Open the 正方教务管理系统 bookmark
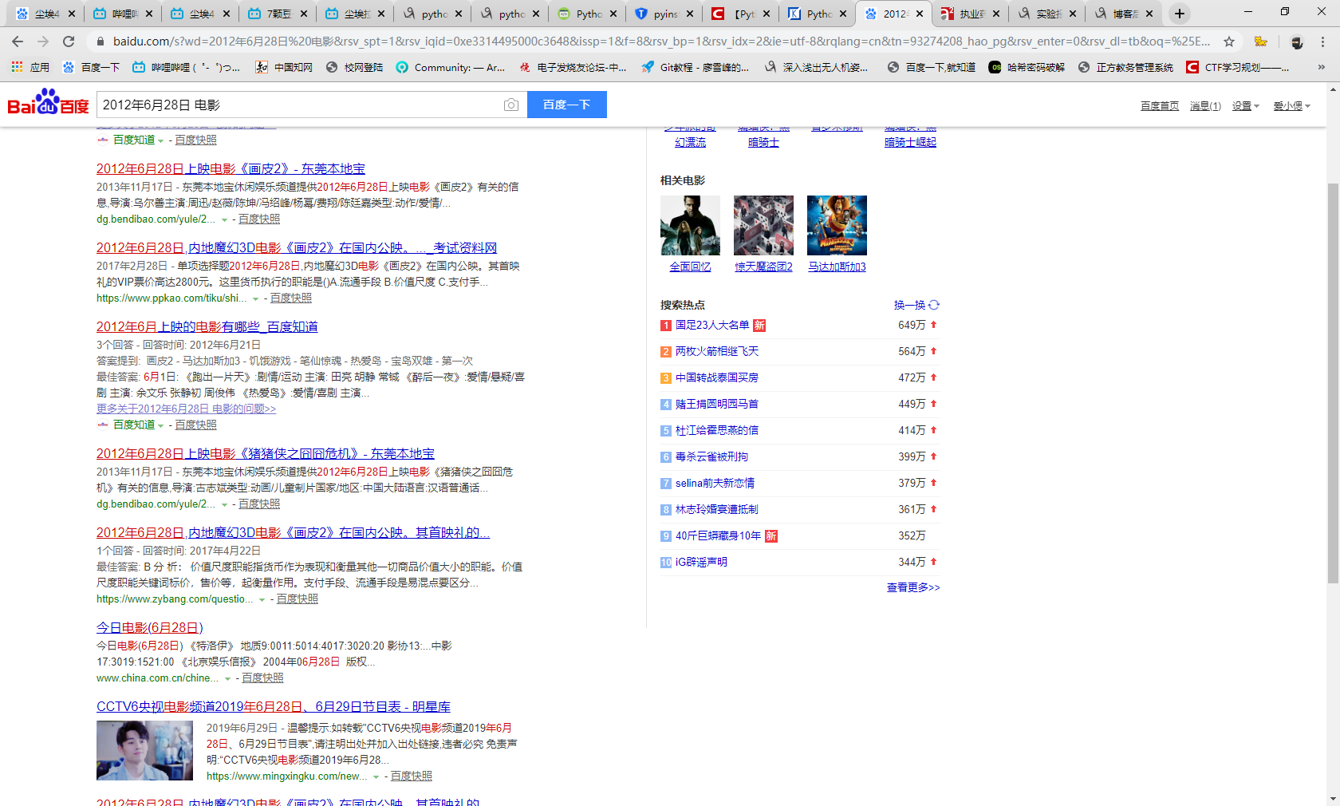 1125,68
